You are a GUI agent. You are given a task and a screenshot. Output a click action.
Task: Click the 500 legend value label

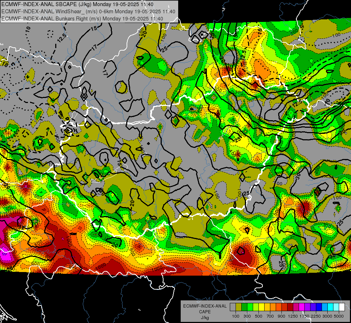(258, 316)
